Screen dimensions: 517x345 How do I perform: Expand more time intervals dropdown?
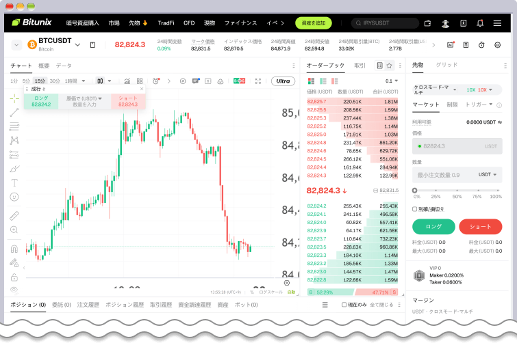click(x=84, y=81)
